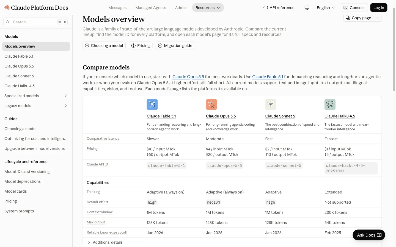Screen dimensions: 396x247
Task: Click the Pricing pill dollar icon
Action: click(133, 46)
